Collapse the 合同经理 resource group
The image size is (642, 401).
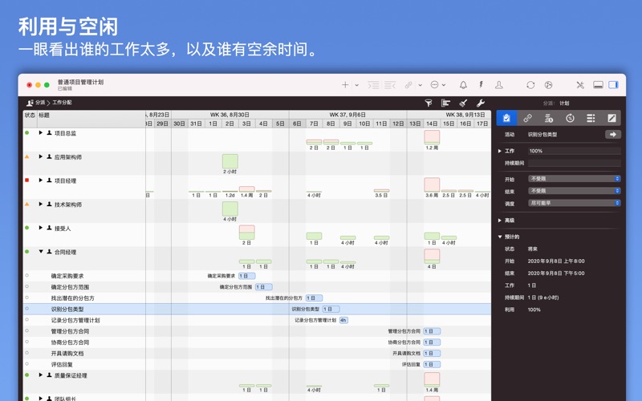41,252
